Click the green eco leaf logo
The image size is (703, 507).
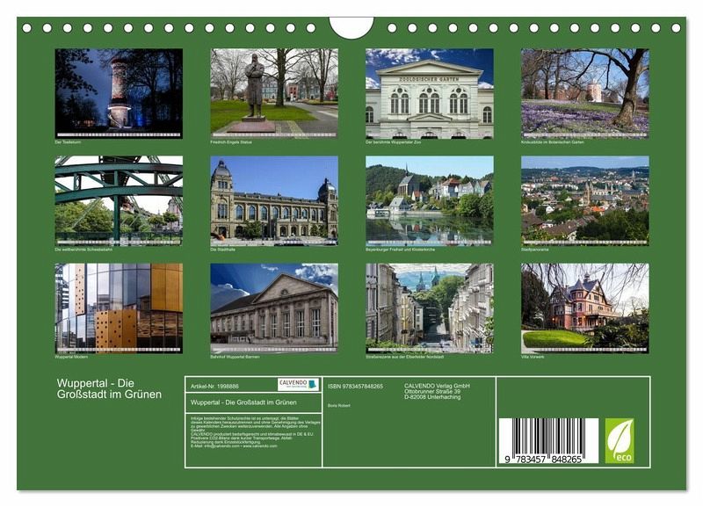click(620, 440)
